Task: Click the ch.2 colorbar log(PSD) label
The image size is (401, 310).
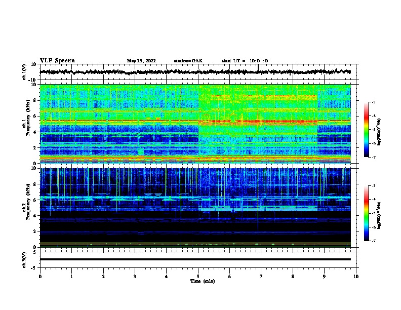Action: pos(379,215)
